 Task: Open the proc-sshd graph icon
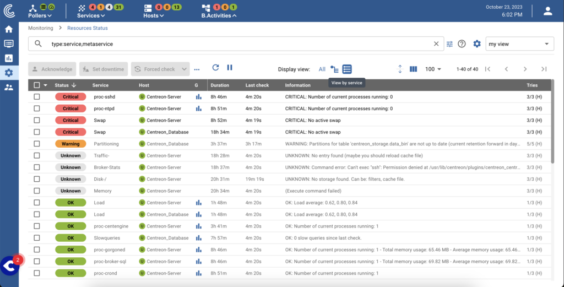pyautogui.click(x=198, y=97)
